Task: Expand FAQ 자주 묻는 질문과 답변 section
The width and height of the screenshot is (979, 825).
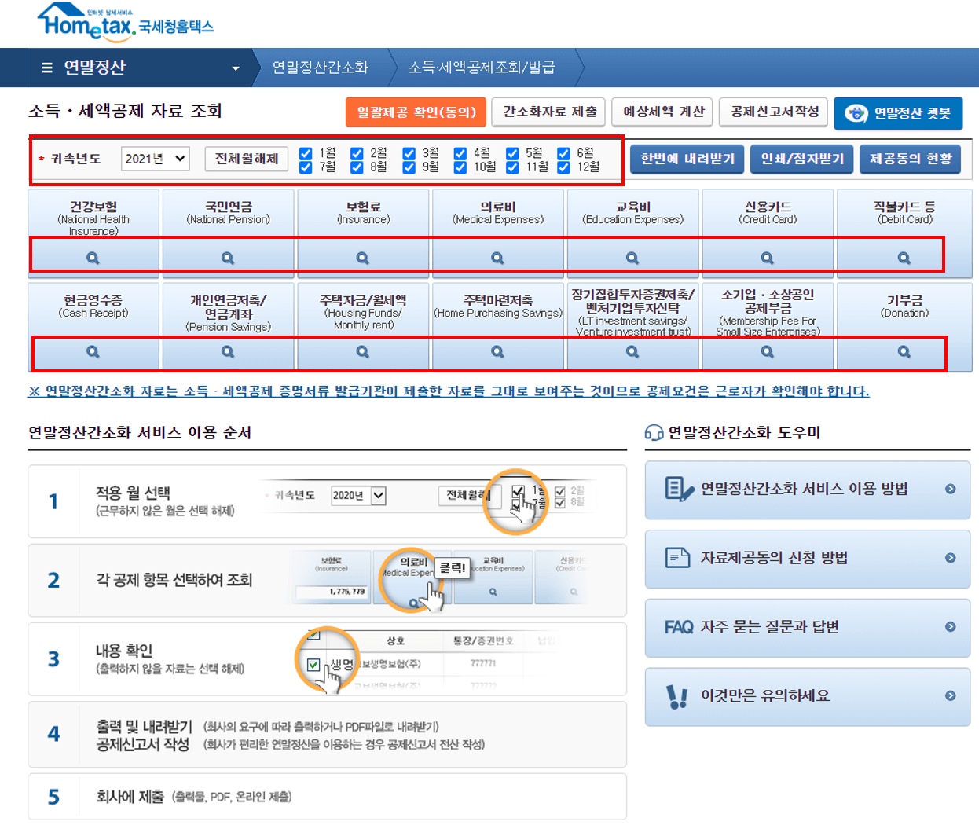Action: (x=806, y=628)
